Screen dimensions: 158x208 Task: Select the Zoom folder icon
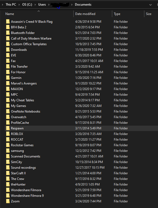pyautogui.click(x=8, y=201)
